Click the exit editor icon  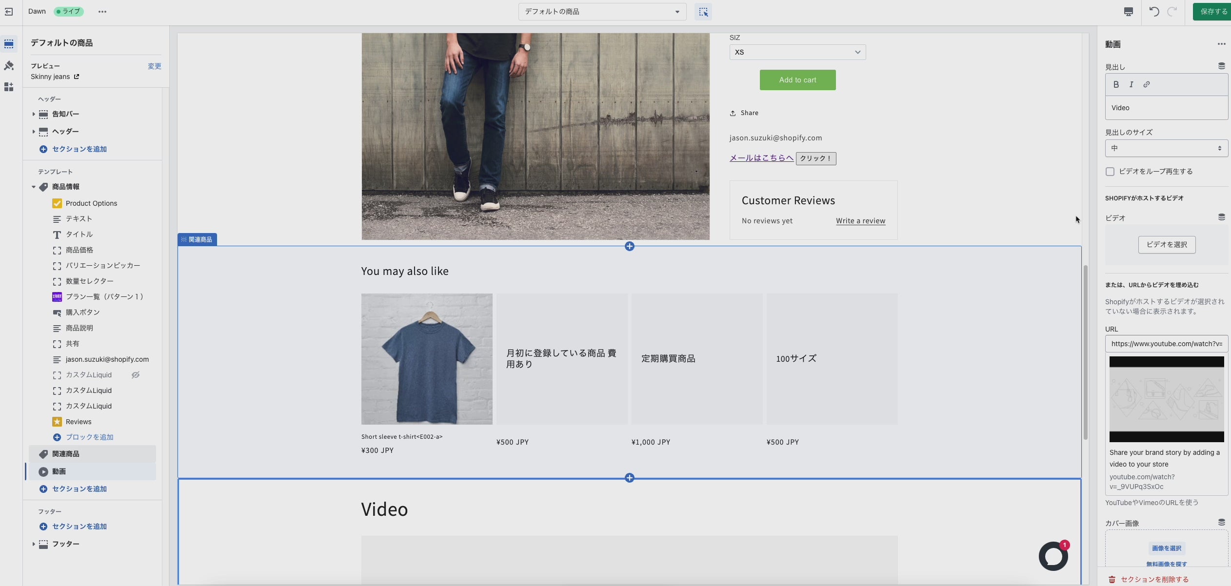[9, 12]
